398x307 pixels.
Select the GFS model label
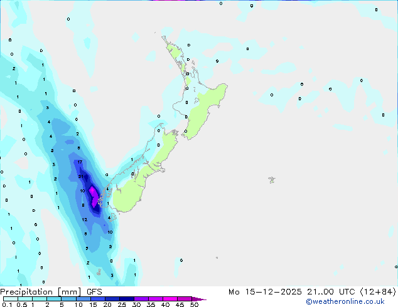coord(94,291)
